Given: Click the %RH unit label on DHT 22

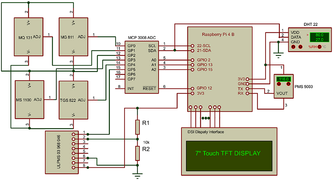Looking at the screenshot, I should (312, 47).
